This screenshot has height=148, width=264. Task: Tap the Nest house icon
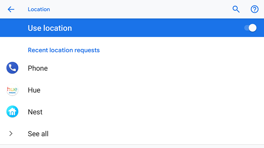12,111
